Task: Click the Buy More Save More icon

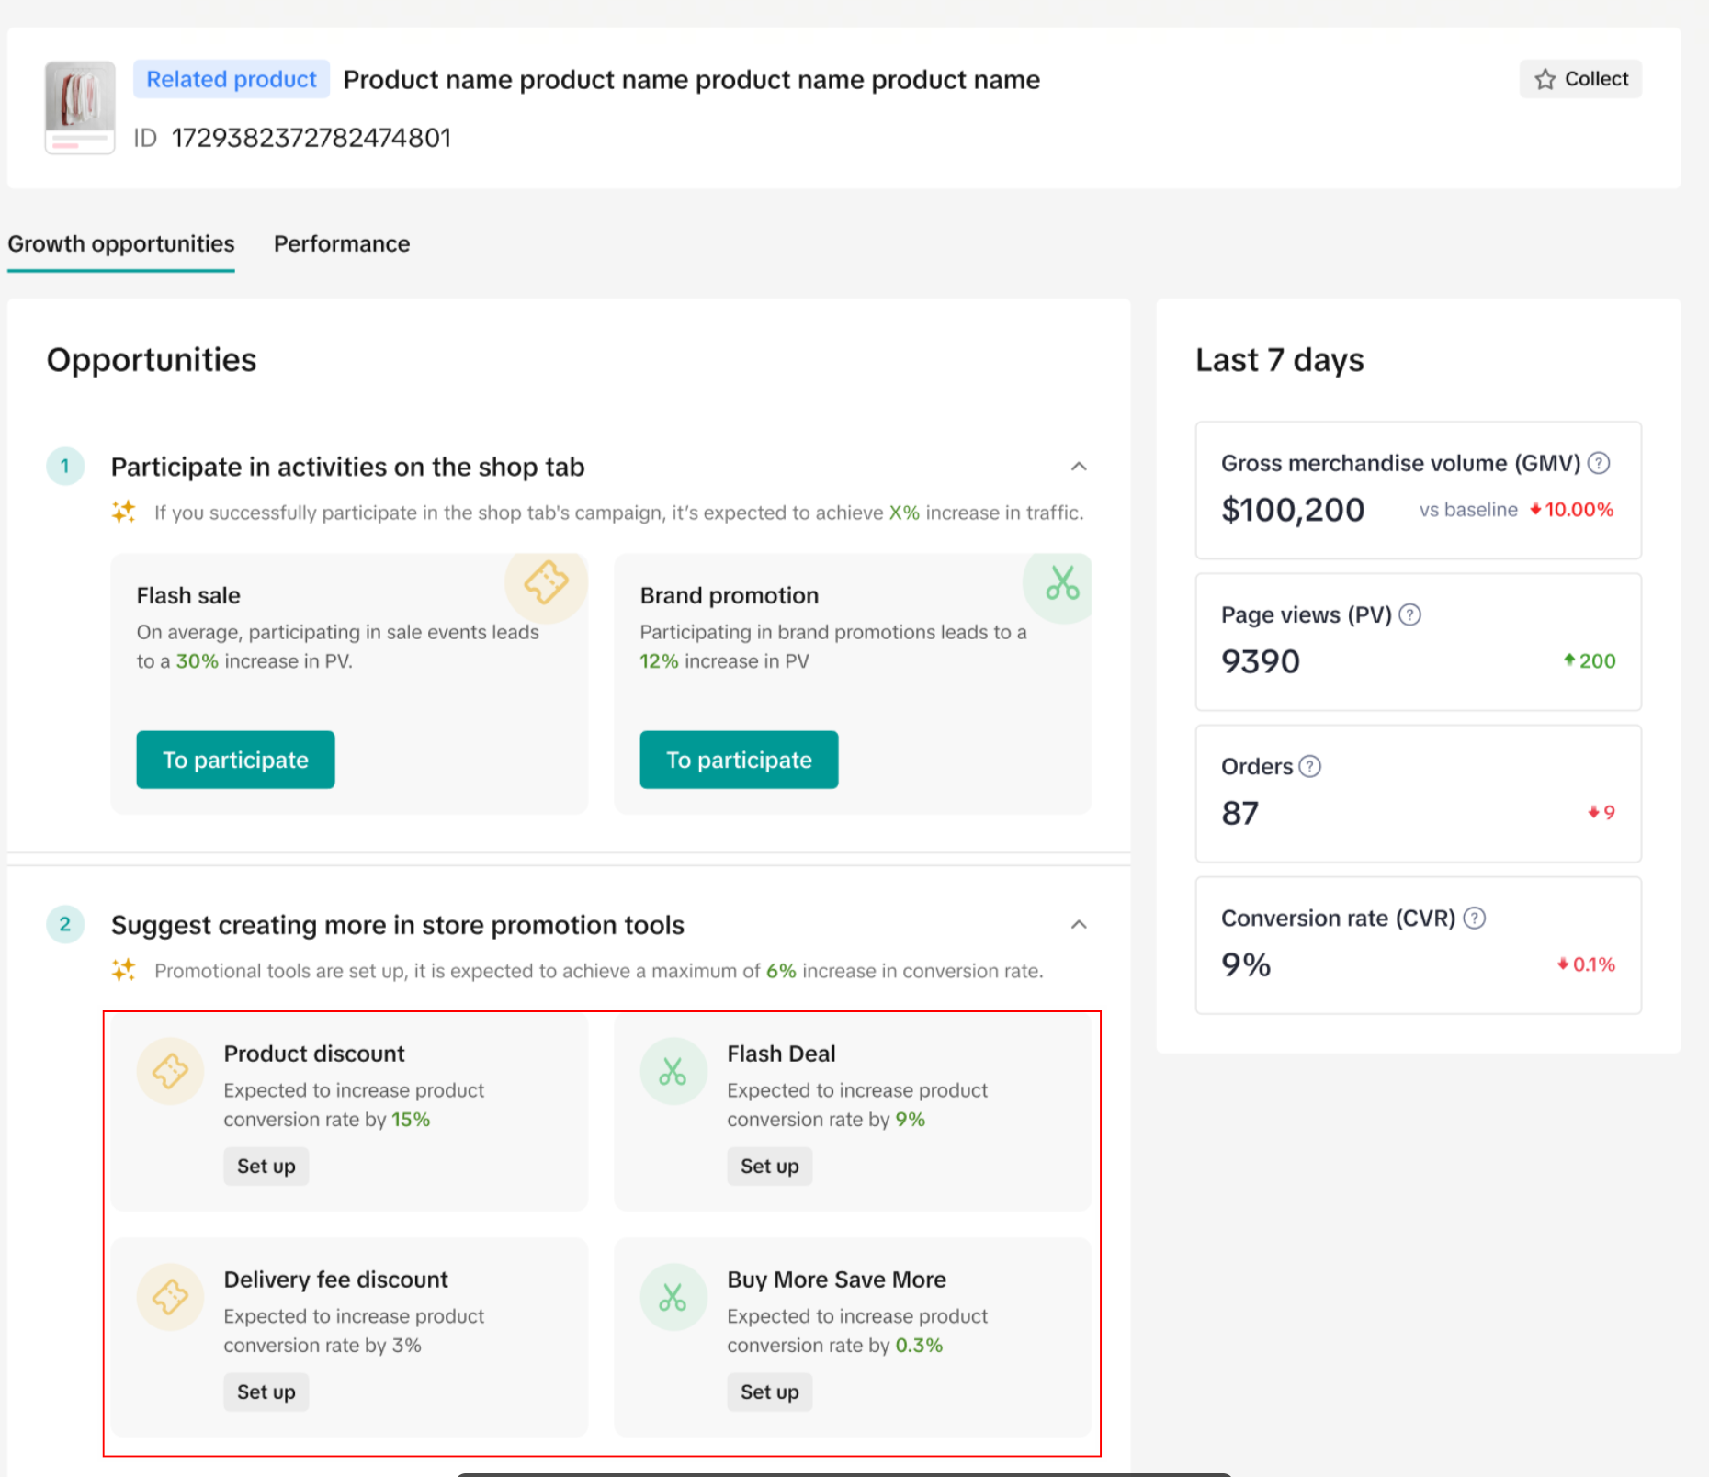Action: pos(673,1297)
